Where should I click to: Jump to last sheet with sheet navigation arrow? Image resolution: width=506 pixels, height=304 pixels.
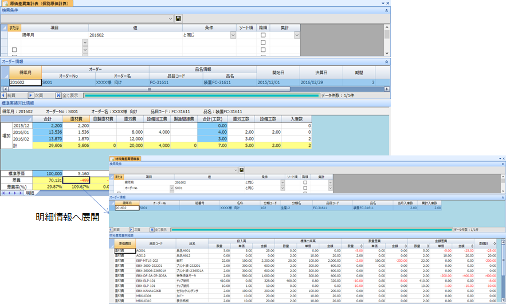pos(21,193)
